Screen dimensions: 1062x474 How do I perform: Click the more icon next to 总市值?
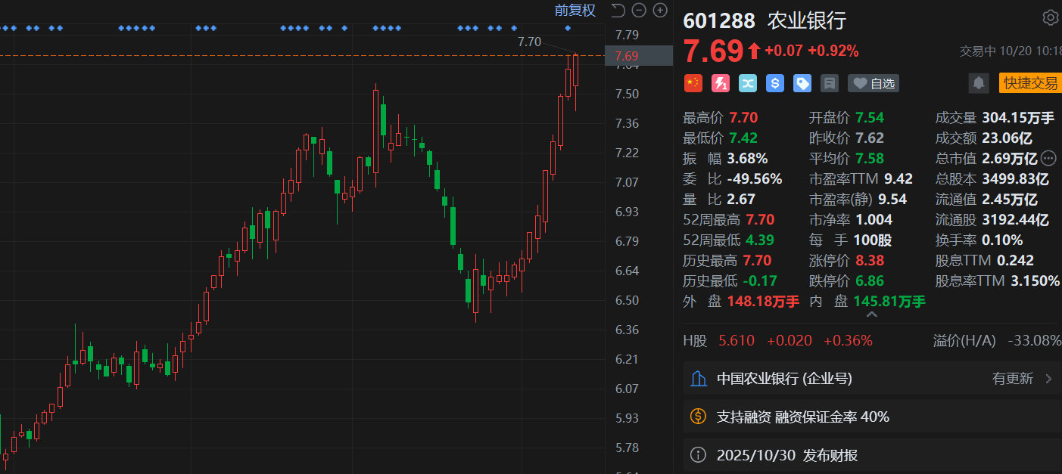(1048, 159)
